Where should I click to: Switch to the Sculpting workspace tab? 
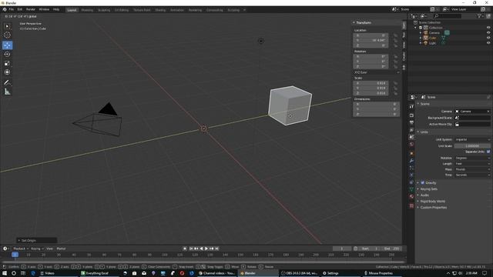(x=104, y=10)
